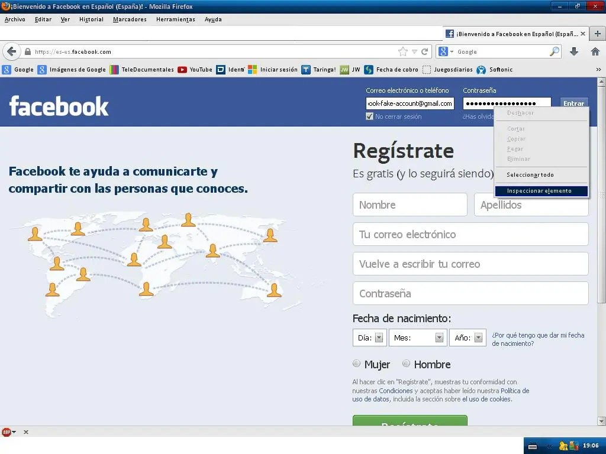The image size is (606, 454).
Task: Open a new tab with plus button
Action: point(598,34)
